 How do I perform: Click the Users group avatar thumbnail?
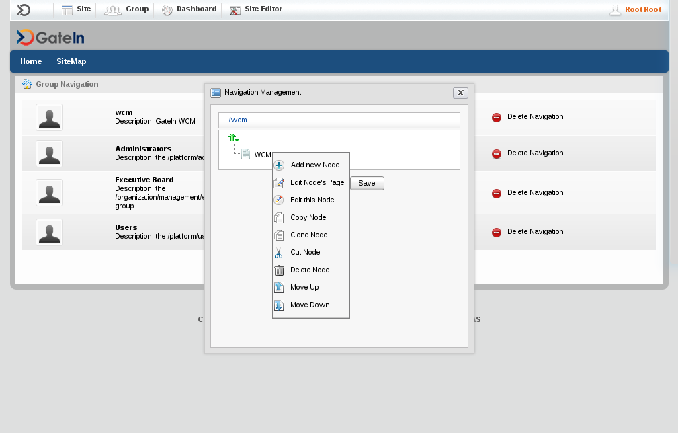[x=49, y=232]
